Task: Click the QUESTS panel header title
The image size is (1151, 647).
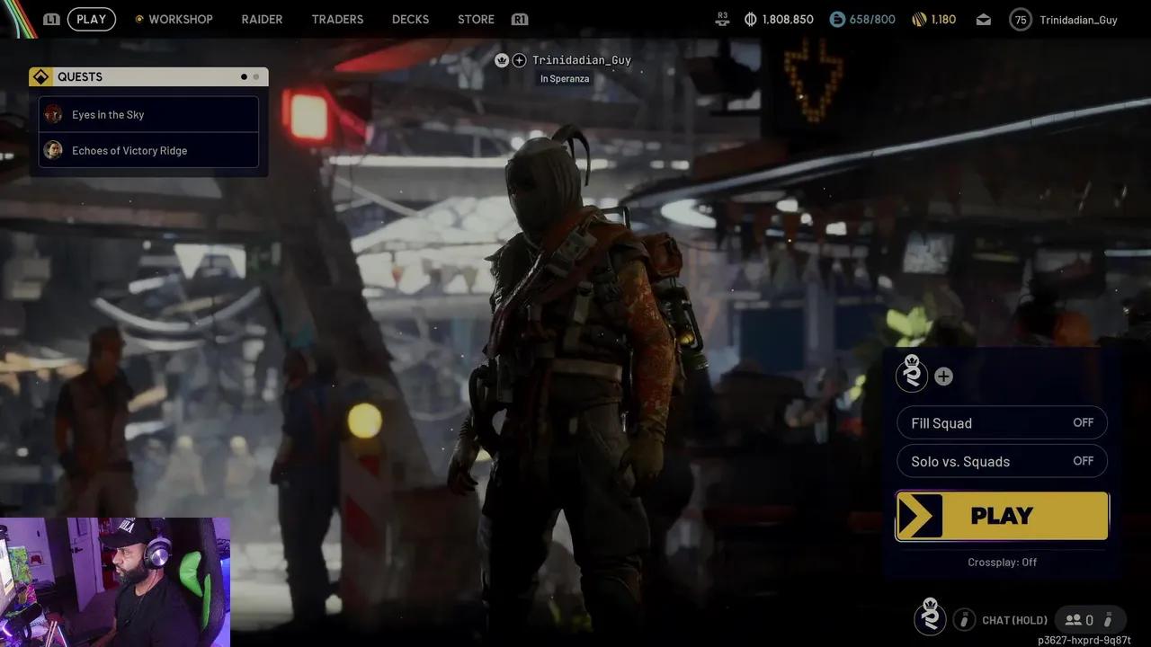Action: point(80,76)
